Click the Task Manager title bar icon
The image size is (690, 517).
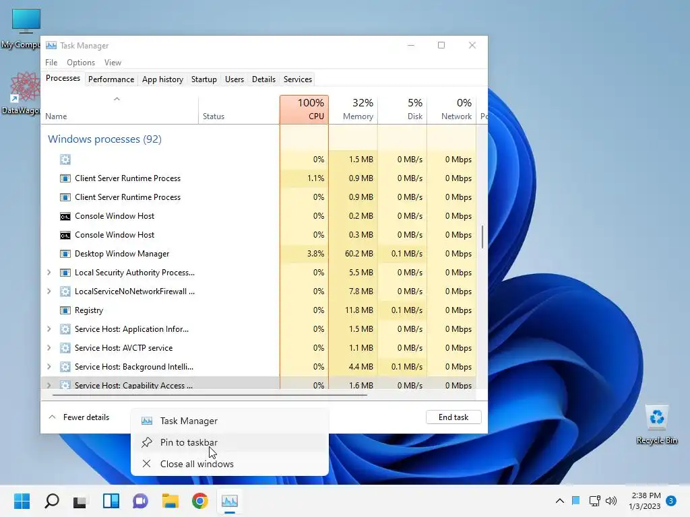(51, 45)
